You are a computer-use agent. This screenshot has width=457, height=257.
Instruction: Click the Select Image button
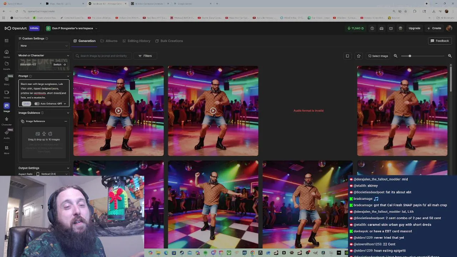pyautogui.click(x=378, y=56)
